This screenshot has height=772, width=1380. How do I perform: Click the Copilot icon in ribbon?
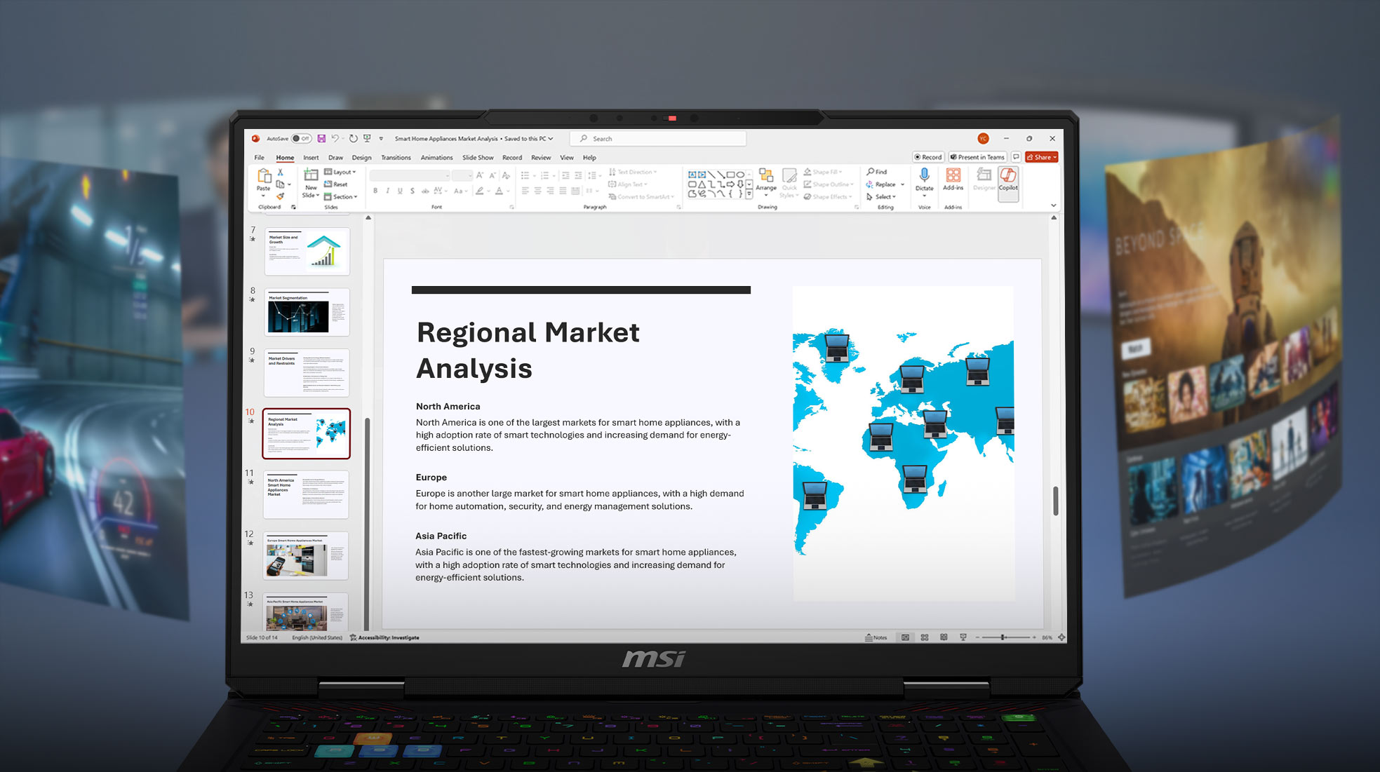[1007, 176]
